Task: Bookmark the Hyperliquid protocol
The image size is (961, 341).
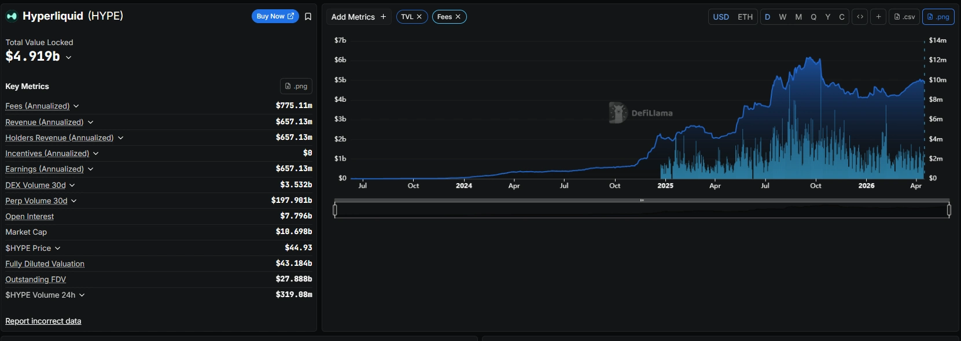Action: (308, 17)
